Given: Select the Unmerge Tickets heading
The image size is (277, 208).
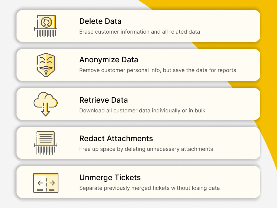Looking at the screenshot, I should click(110, 178).
